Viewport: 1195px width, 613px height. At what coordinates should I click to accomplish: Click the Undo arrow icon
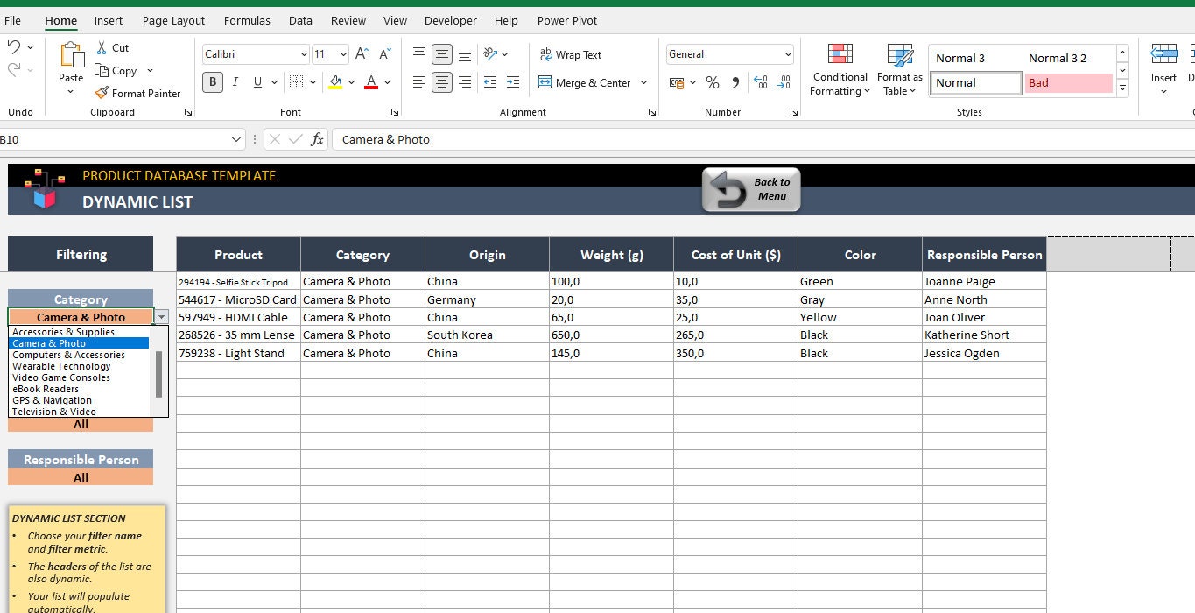(14, 46)
